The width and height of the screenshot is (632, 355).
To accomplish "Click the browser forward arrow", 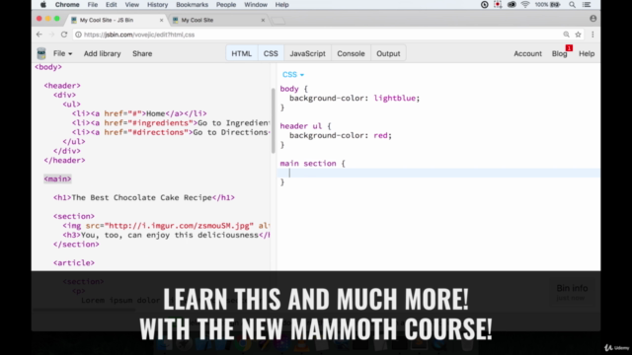I will point(51,35).
